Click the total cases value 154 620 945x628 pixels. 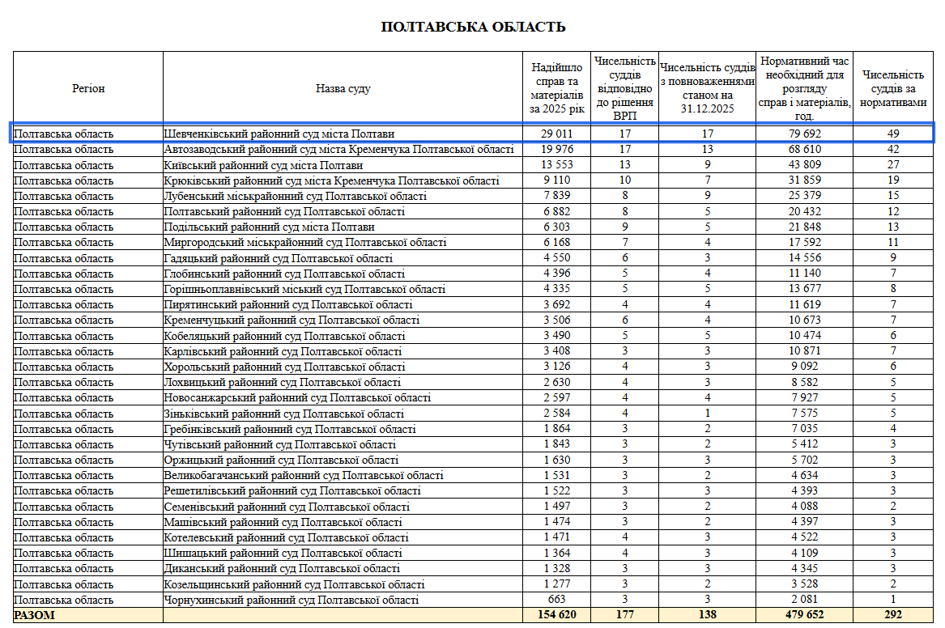557,615
